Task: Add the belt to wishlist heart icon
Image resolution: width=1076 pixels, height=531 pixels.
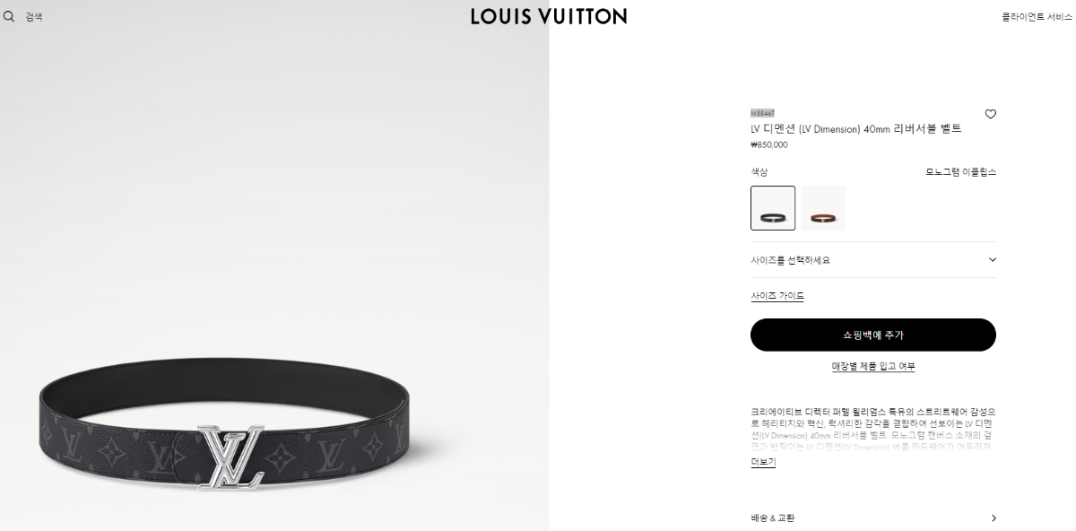Action: (x=990, y=114)
